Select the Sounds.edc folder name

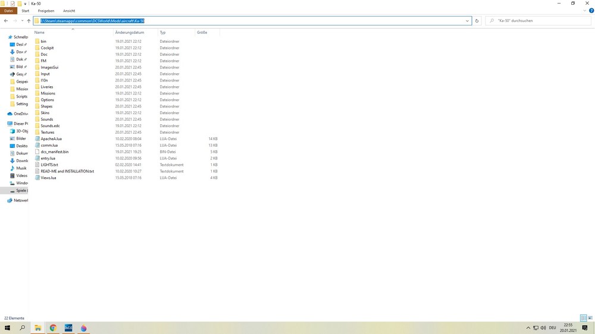51,126
